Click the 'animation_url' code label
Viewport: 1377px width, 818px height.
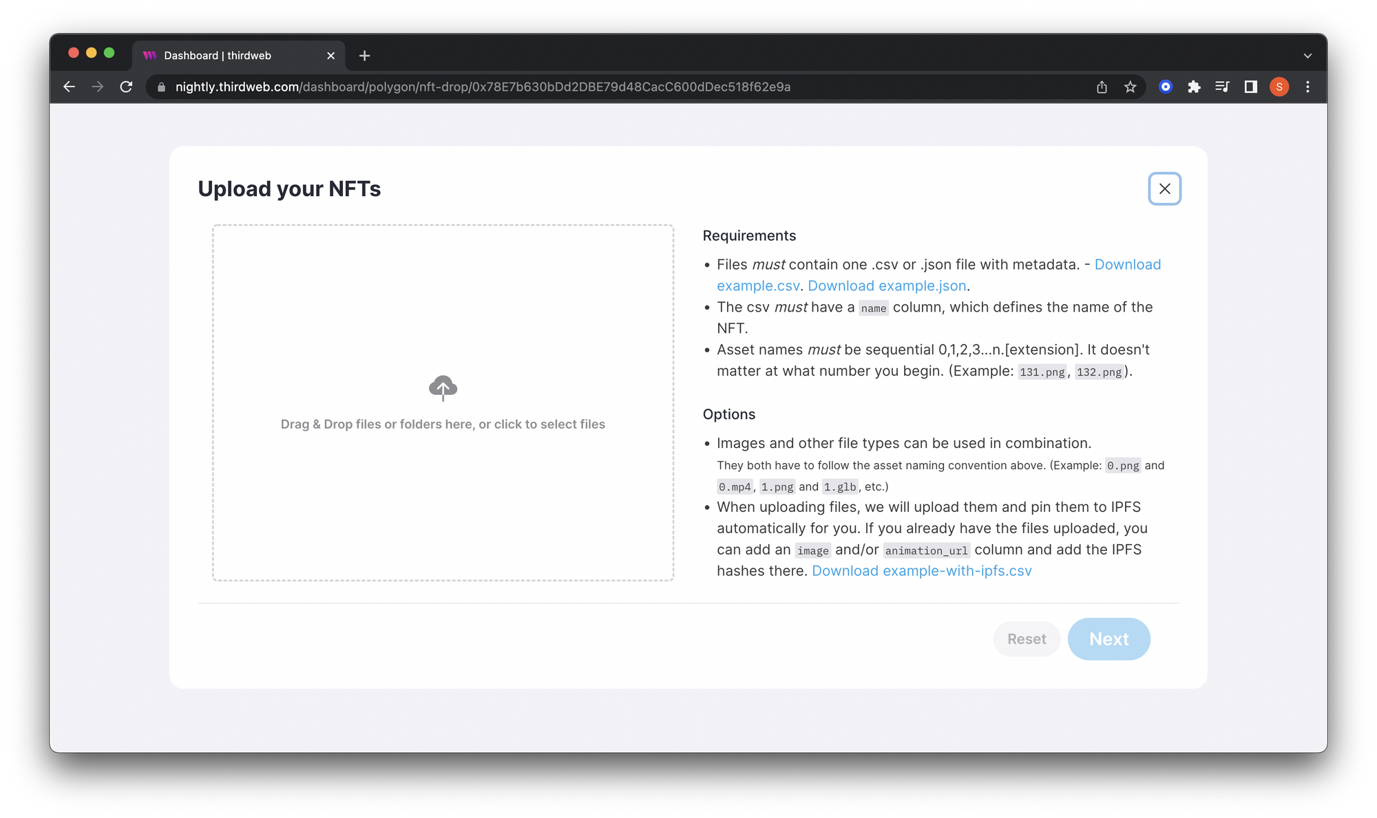pos(926,550)
